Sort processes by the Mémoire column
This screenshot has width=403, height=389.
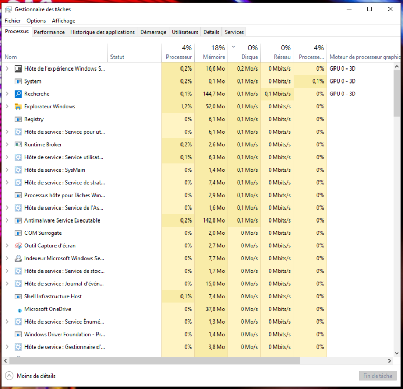pyautogui.click(x=214, y=57)
